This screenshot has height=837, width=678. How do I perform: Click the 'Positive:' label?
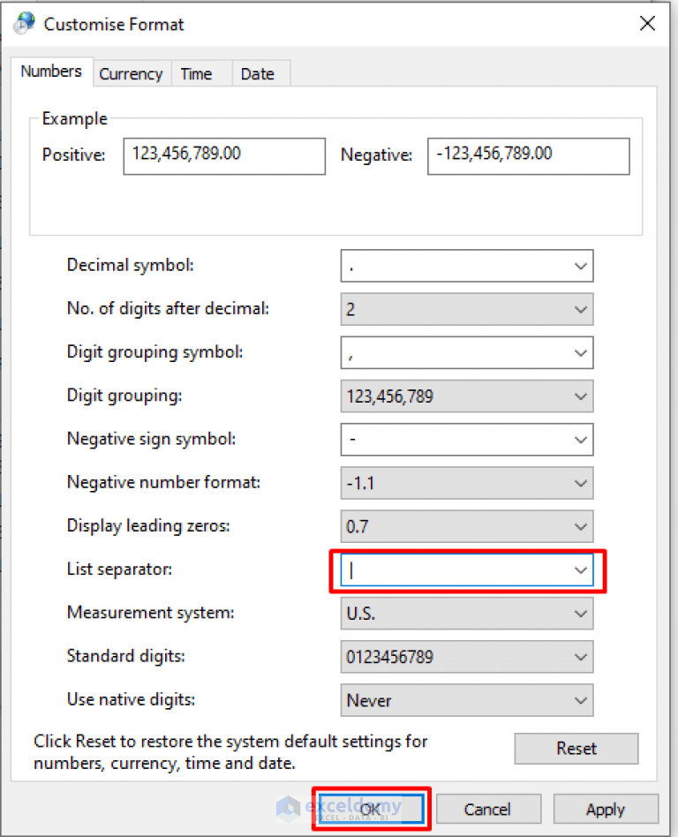(73, 155)
